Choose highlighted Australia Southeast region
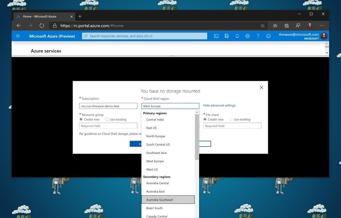Viewport: 341px width, 218px height. (168, 200)
